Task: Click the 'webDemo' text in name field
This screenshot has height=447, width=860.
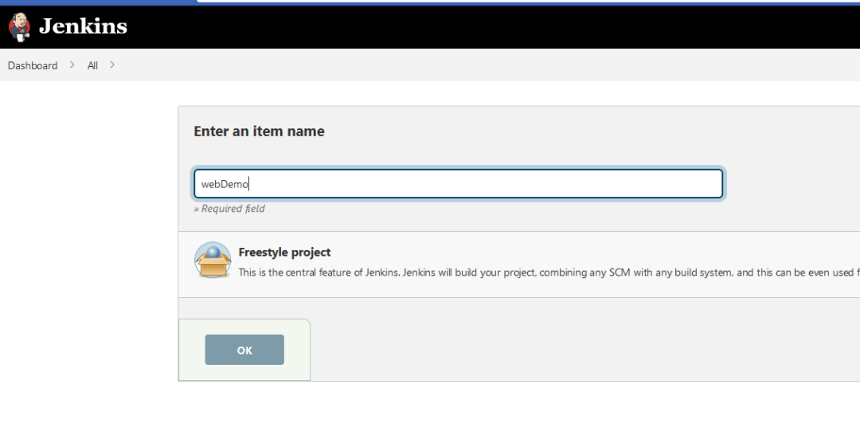Action: [x=225, y=184]
